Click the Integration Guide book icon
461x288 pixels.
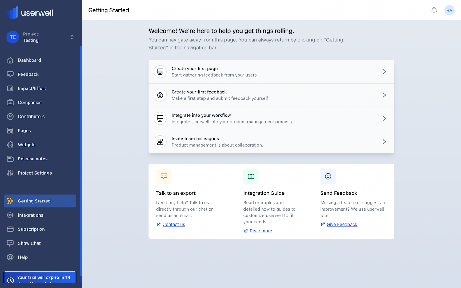251,176
